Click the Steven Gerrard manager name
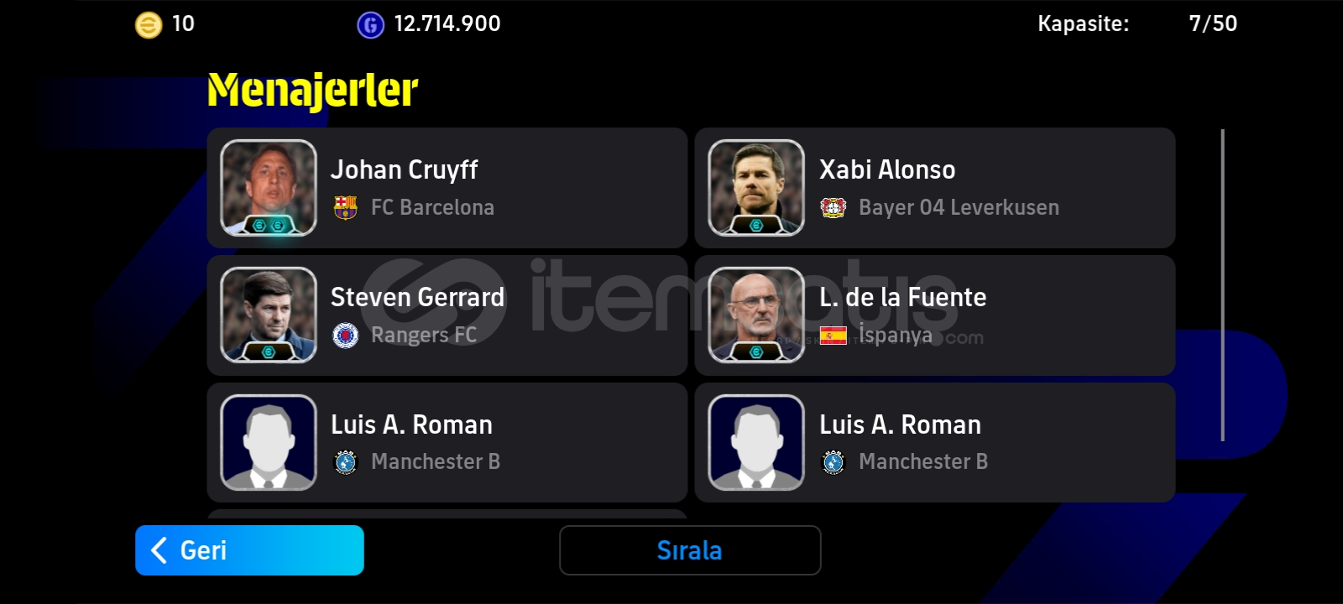 click(417, 297)
